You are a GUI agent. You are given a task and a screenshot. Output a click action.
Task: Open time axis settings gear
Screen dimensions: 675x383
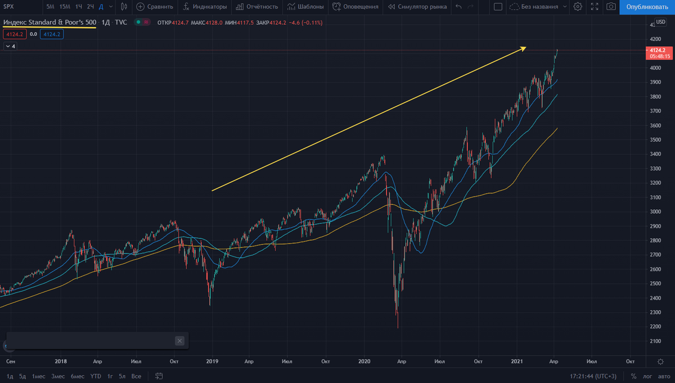(661, 361)
